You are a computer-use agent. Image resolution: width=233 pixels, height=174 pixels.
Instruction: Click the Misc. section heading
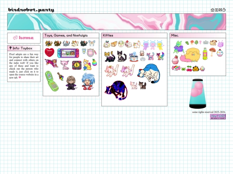pyautogui.click(x=175, y=35)
